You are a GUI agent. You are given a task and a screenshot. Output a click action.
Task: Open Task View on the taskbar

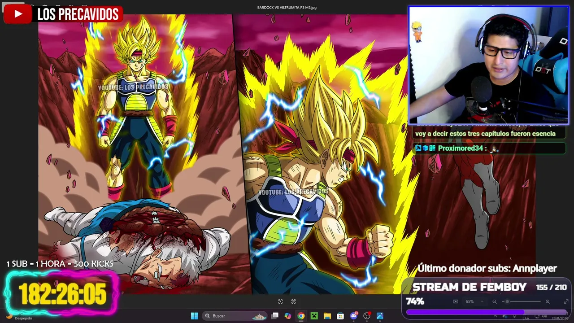[x=275, y=316]
